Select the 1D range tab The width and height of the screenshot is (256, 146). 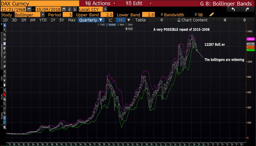[x=5, y=20]
